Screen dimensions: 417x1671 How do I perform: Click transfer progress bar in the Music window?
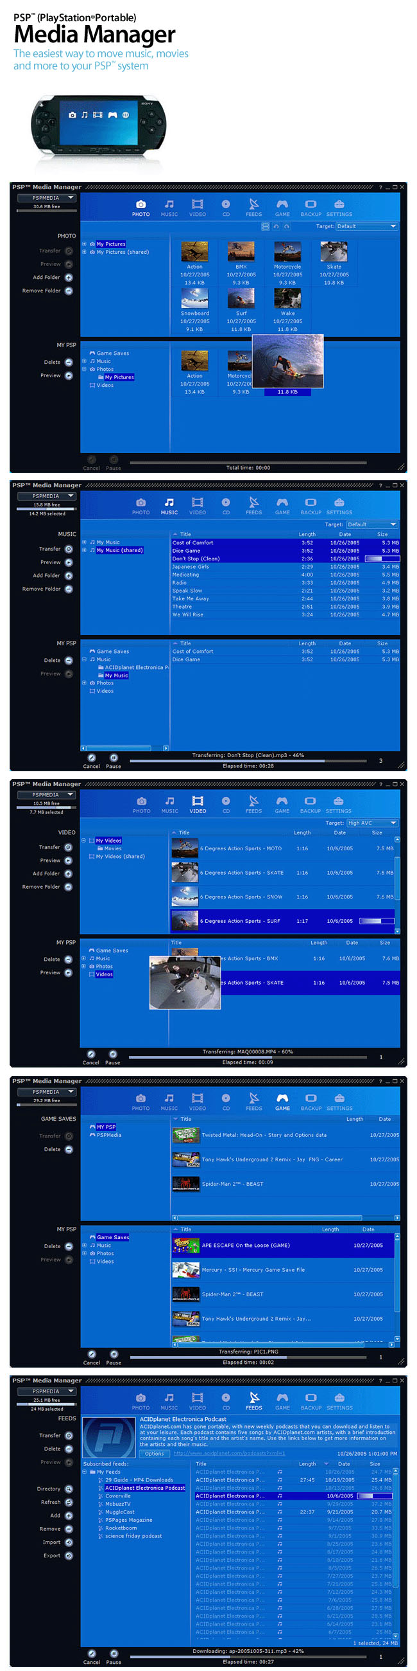click(x=248, y=761)
